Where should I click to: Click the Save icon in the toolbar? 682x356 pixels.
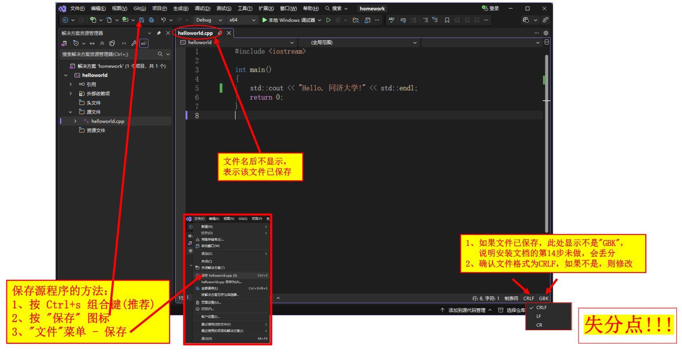pyautogui.click(x=142, y=20)
